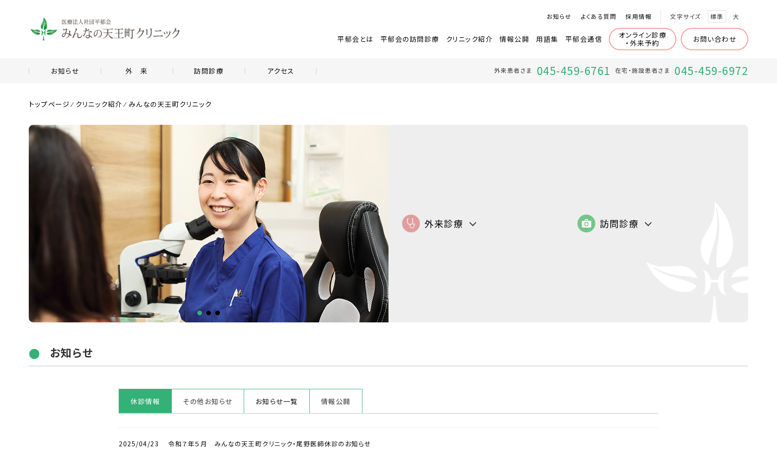Image resolution: width=777 pixels, height=449 pixels.
Task: Select the second carousel dot
Action: coord(209,313)
